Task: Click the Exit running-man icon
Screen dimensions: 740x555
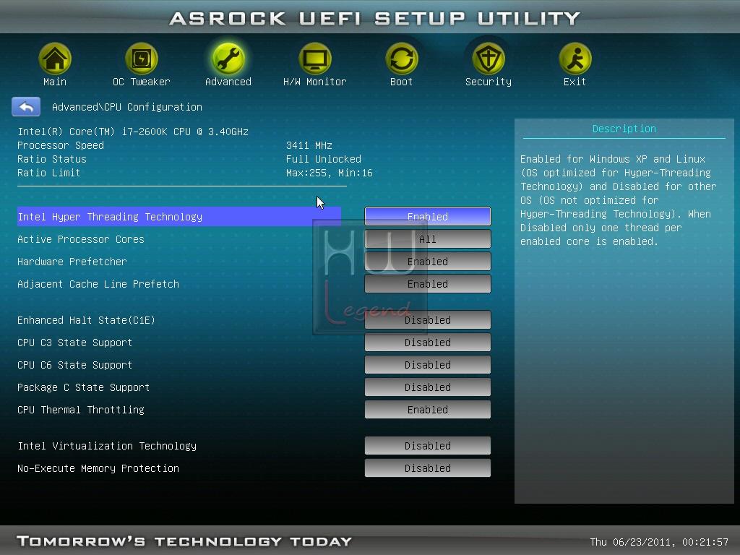Action: pos(575,59)
